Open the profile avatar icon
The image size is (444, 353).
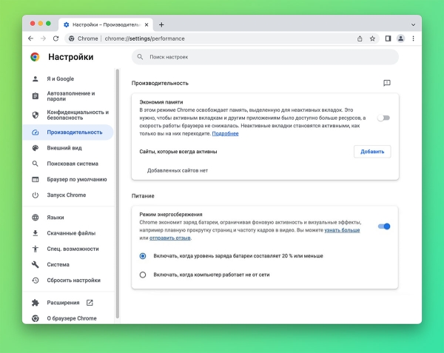click(x=400, y=38)
